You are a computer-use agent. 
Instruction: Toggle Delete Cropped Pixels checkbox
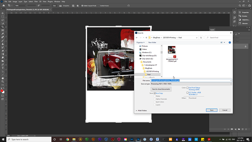coord(82,6)
